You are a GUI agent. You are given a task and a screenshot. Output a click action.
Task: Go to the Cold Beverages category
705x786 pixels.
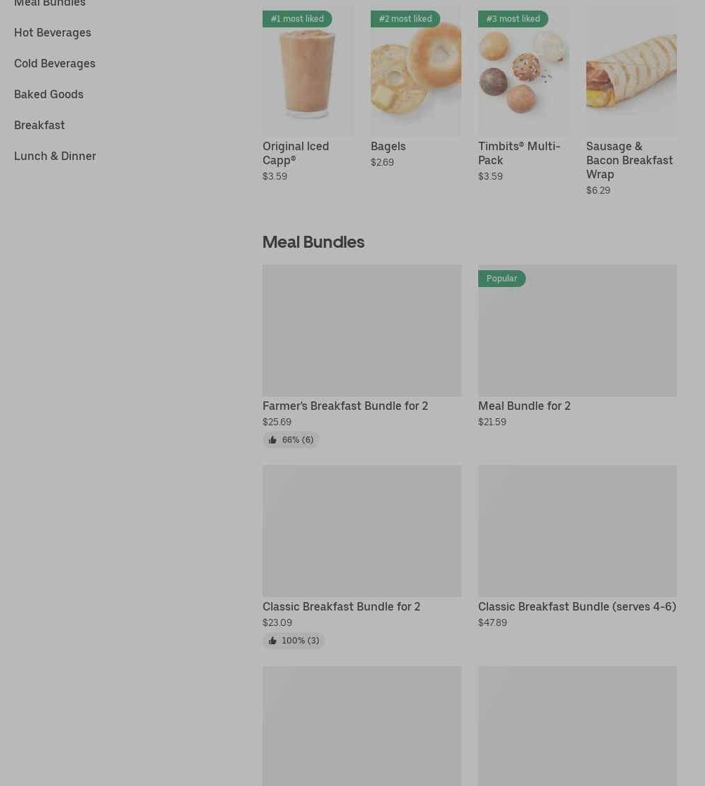[x=55, y=64]
